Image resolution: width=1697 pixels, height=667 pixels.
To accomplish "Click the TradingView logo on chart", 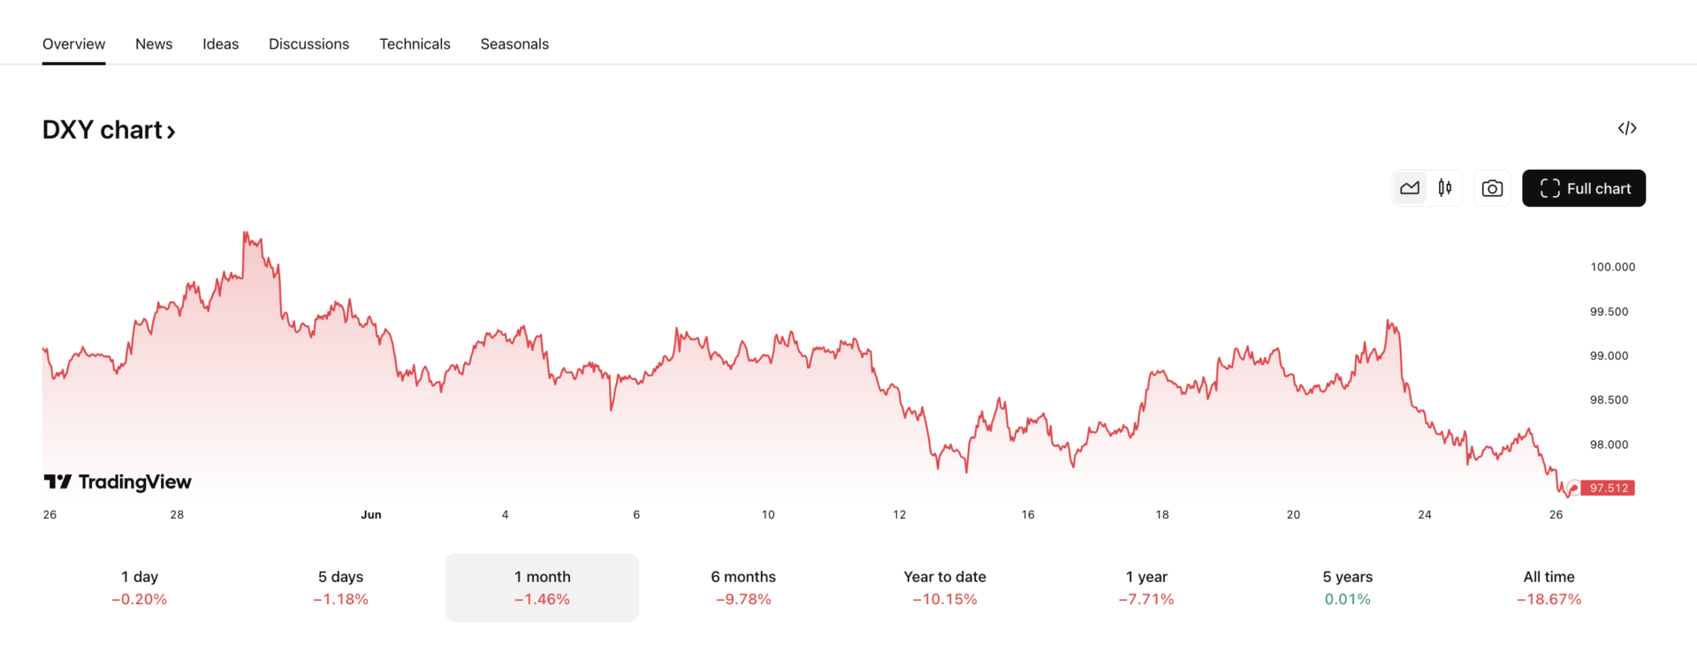I will [x=118, y=481].
